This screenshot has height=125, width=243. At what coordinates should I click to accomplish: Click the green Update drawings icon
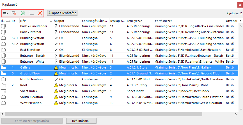tap(23, 13)
